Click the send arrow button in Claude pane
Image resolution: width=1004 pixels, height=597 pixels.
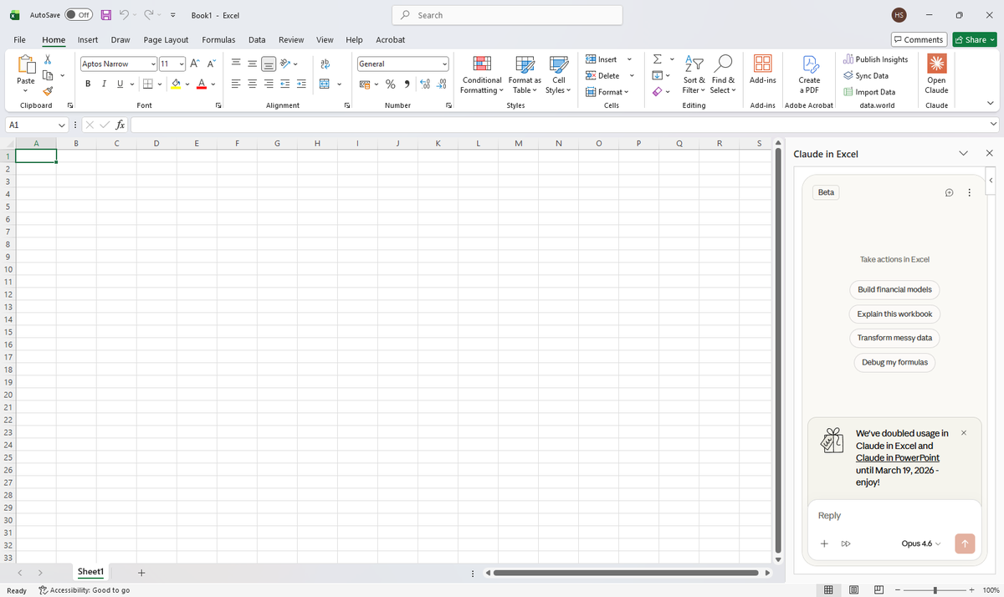click(x=964, y=543)
